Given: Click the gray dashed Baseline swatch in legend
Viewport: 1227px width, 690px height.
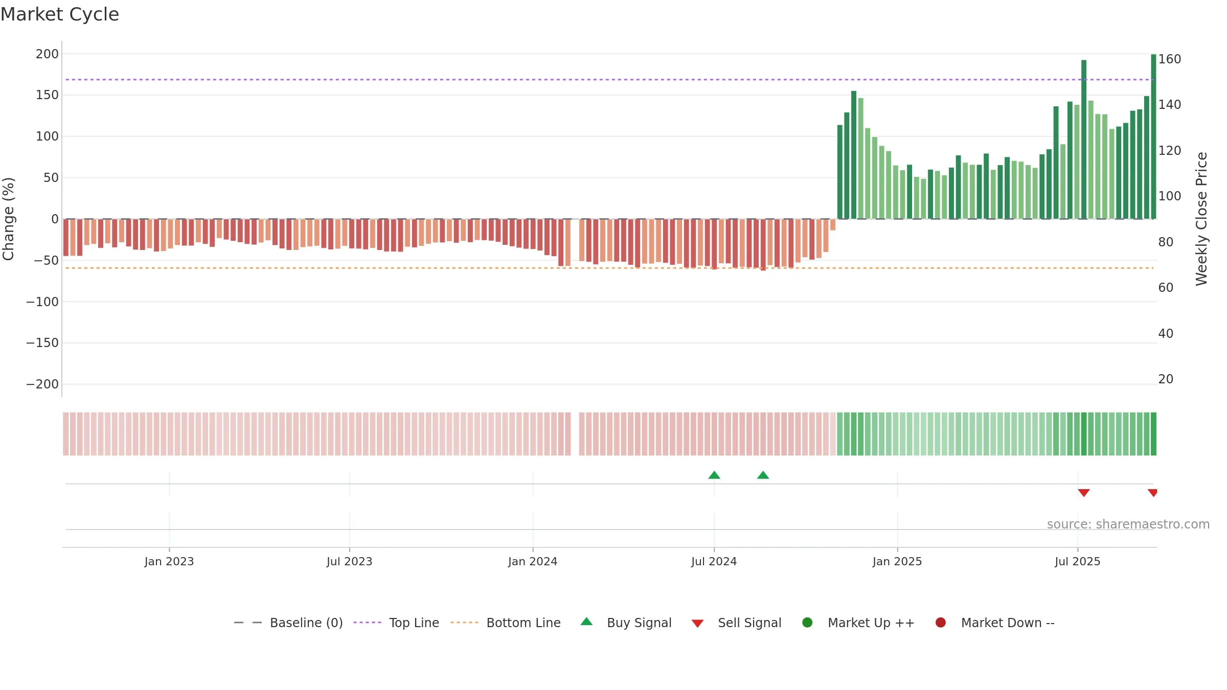Looking at the screenshot, I should pyautogui.click(x=248, y=623).
